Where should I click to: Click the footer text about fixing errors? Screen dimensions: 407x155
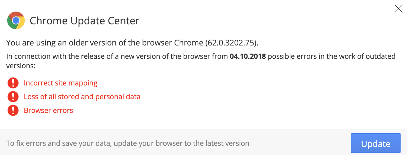(128, 143)
